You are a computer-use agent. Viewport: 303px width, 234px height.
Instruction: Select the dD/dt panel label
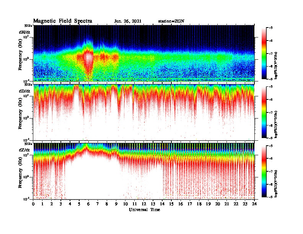tap(24, 91)
